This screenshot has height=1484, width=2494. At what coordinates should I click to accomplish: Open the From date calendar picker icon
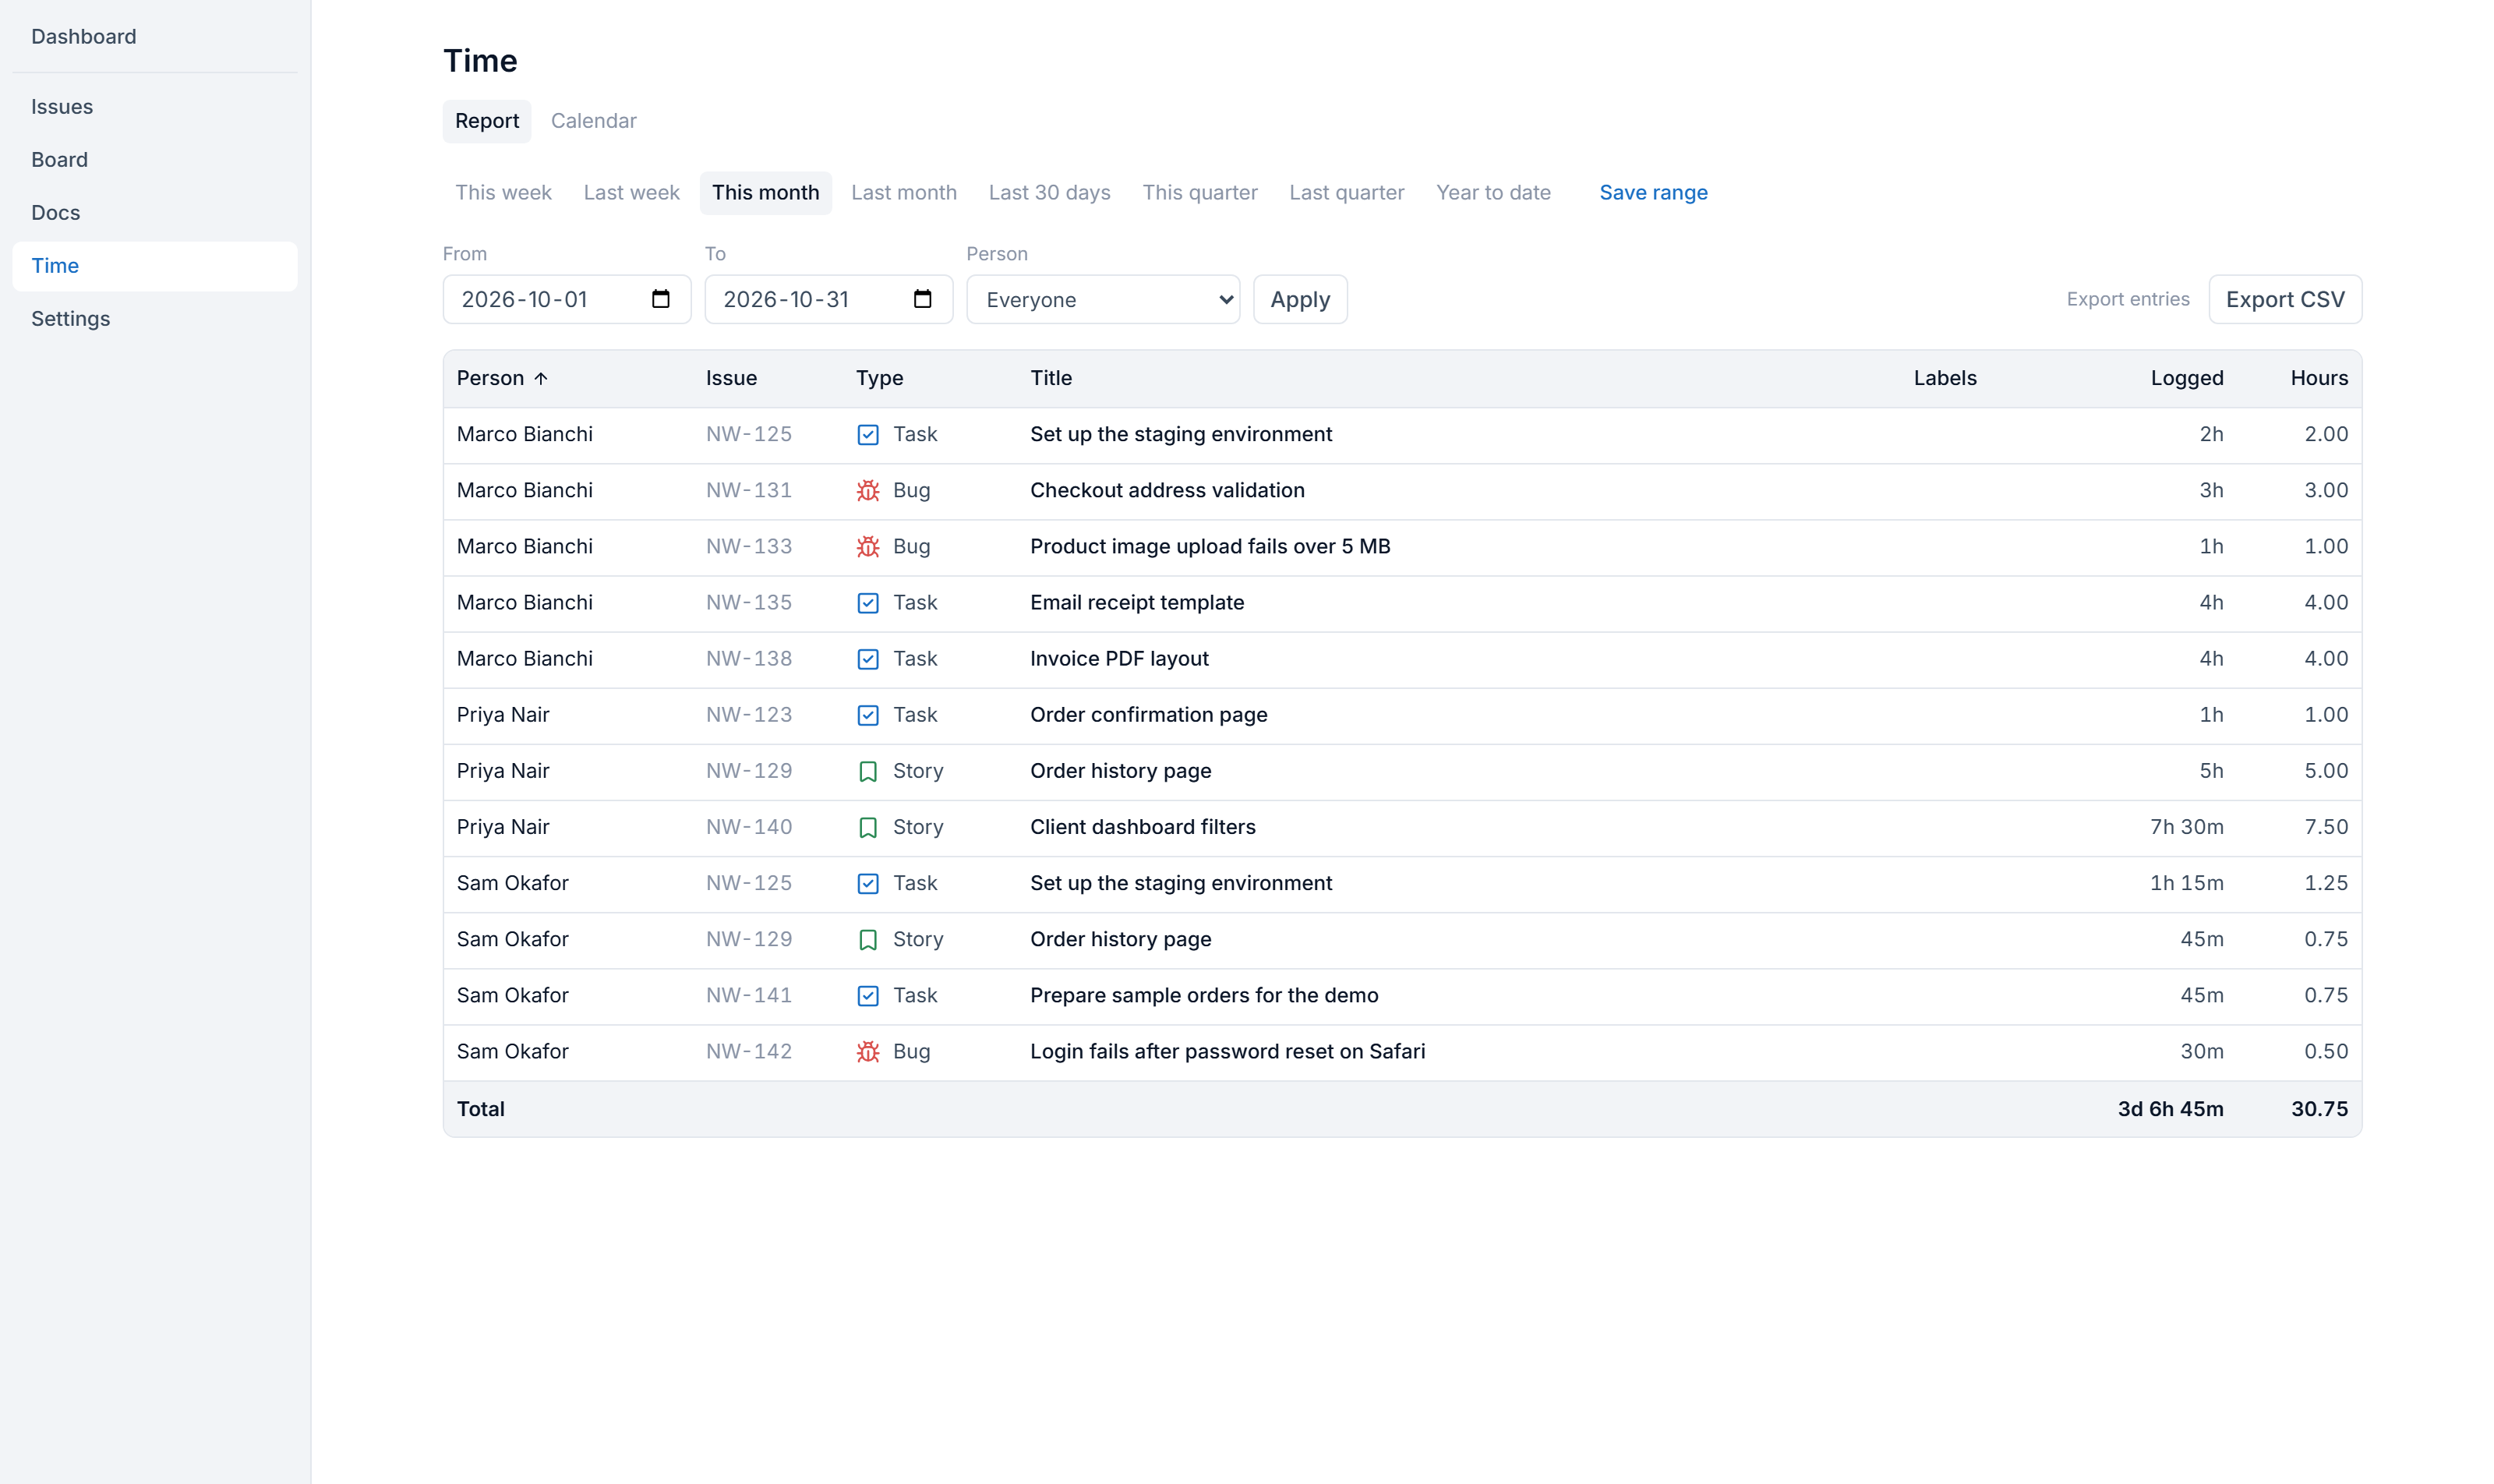pyautogui.click(x=660, y=299)
